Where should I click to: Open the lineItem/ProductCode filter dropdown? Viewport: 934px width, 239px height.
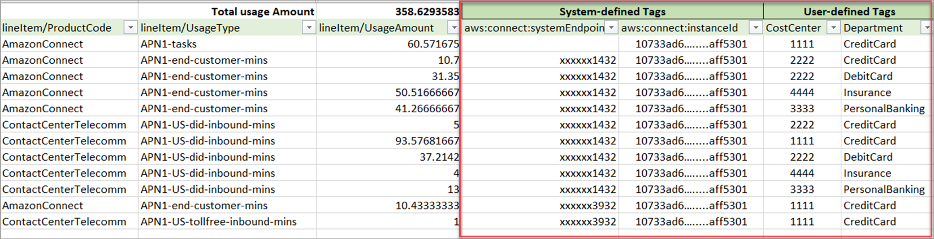pyautogui.click(x=131, y=28)
